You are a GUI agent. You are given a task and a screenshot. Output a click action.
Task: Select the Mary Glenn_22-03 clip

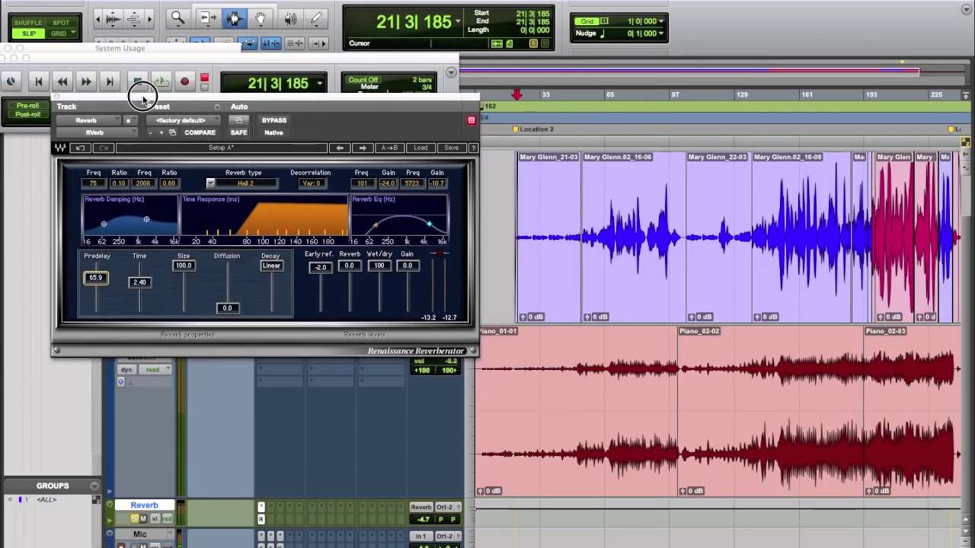pos(718,237)
